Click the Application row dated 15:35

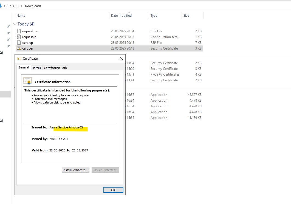[164, 118]
